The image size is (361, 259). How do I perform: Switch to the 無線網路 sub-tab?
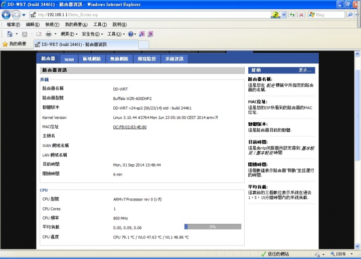[x=119, y=59]
